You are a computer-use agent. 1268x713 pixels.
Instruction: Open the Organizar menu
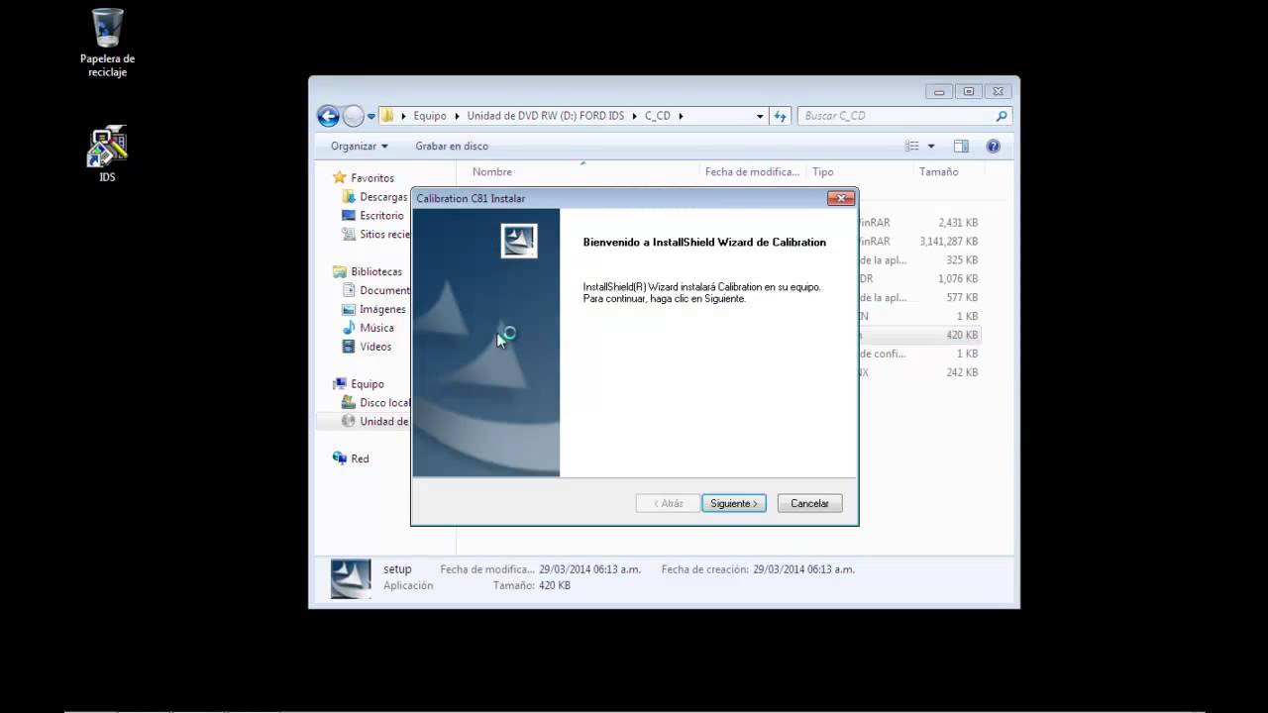[360, 146]
